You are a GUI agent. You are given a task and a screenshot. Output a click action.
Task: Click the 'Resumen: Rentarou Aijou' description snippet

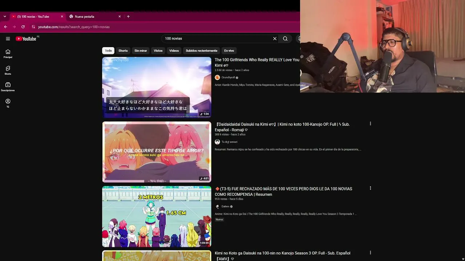288,149
